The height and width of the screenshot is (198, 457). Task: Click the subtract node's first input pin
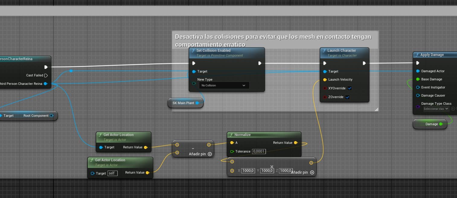177,145
